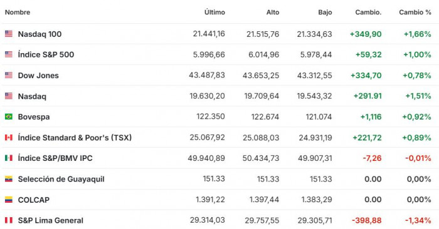439x229 pixels.
Task: Open the COLCAP index link
Action: click(x=34, y=200)
